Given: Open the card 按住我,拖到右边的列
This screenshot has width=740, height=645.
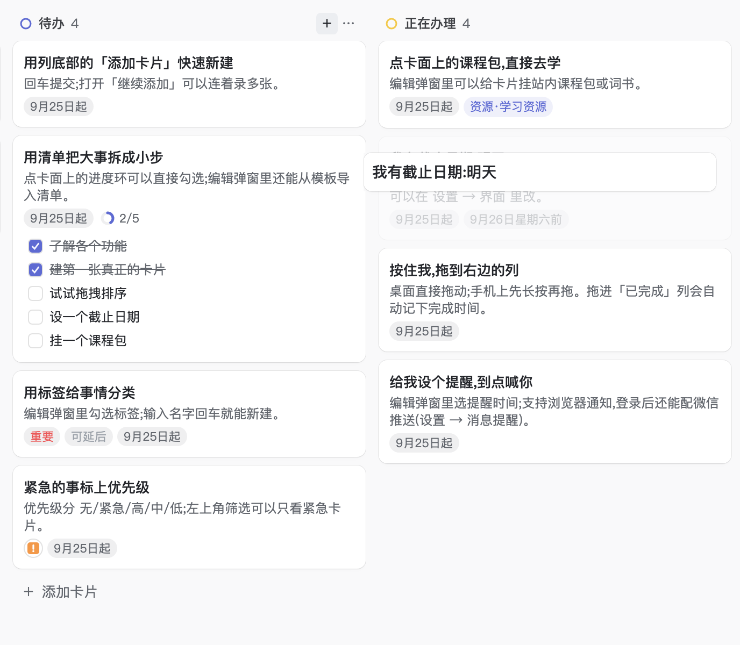Looking at the screenshot, I should pyautogui.click(x=555, y=300).
